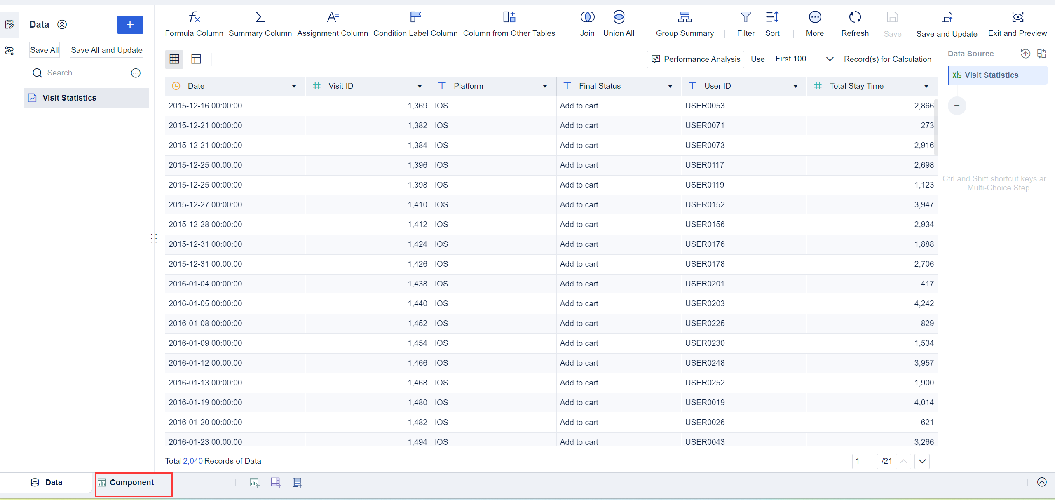1055x500 pixels.
Task: Click the Visit ID number type icon
Action: coord(316,86)
